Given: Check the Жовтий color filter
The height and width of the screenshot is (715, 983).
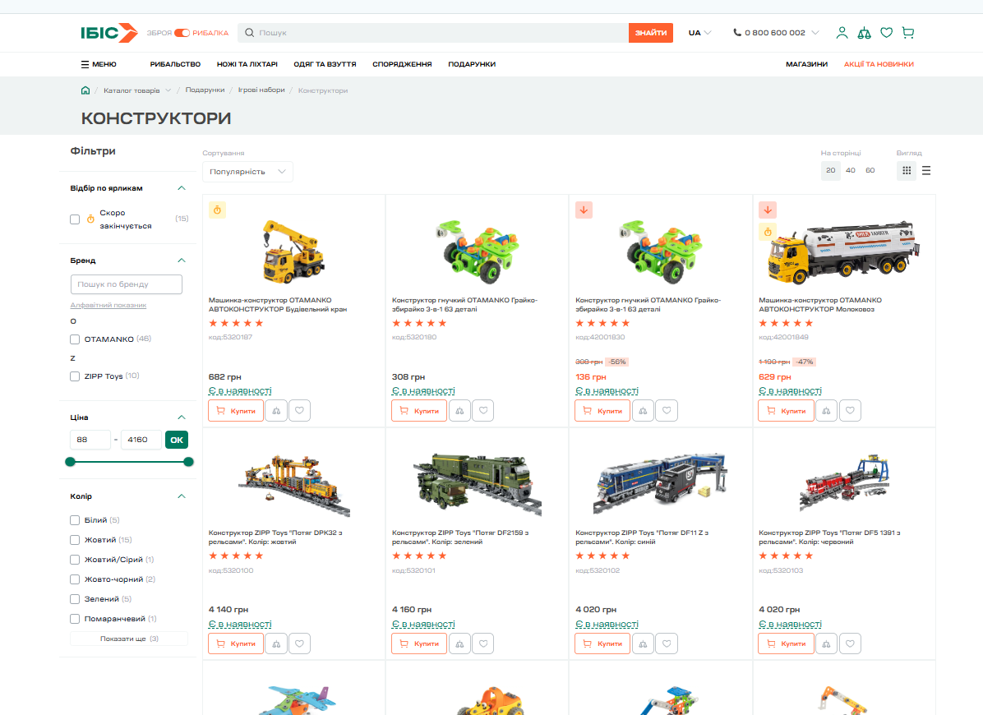Looking at the screenshot, I should (75, 540).
